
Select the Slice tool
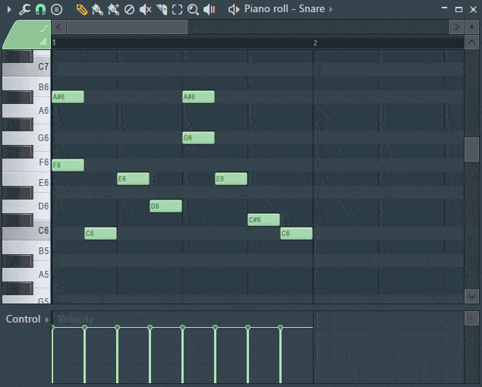click(161, 9)
